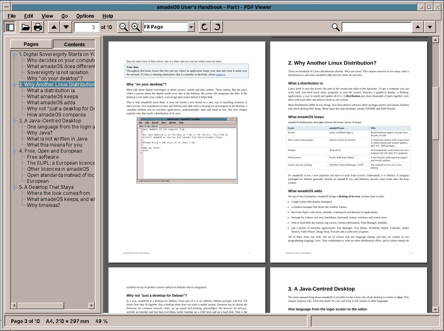
Task: Click the search magnifier icon
Action: pyautogui.click(x=336, y=27)
